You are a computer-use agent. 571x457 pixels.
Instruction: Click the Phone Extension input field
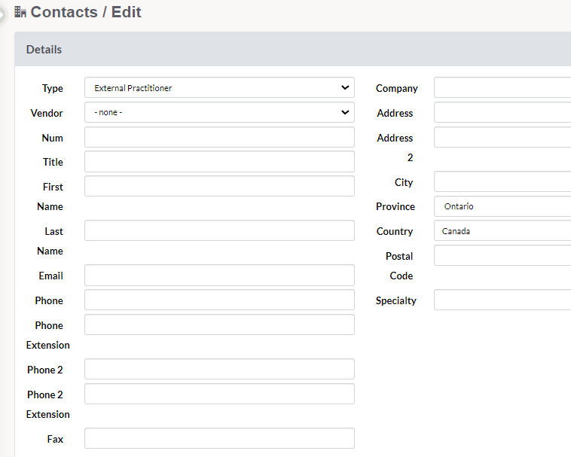pos(220,325)
